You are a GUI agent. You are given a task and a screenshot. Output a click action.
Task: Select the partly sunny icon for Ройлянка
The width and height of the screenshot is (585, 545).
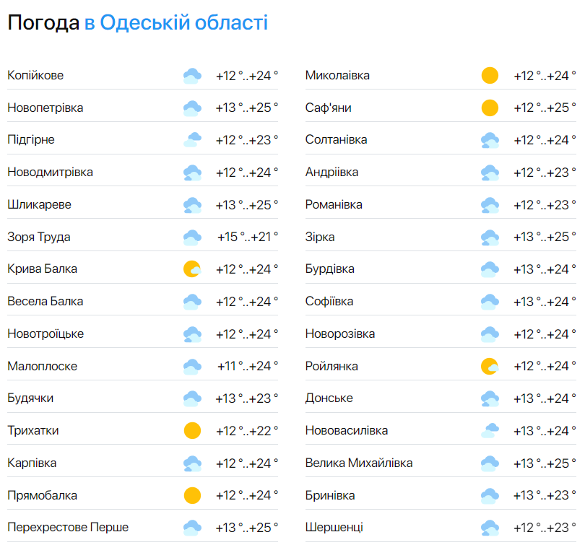click(x=490, y=366)
